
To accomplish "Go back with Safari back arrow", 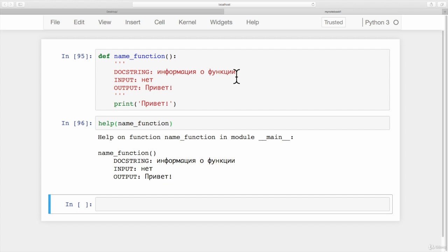I will coord(5,4).
